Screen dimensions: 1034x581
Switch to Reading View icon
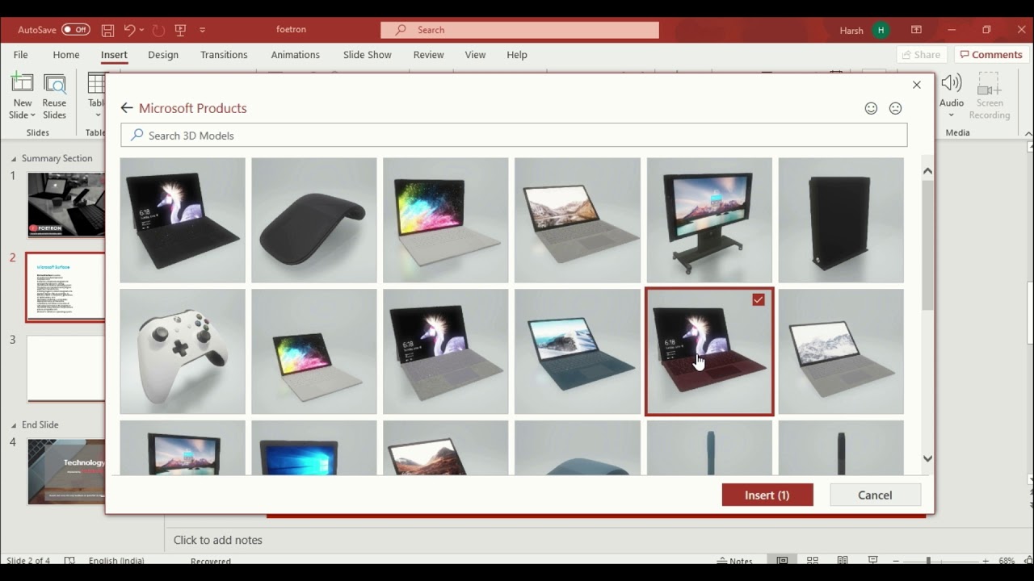pyautogui.click(x=843, y=561)
